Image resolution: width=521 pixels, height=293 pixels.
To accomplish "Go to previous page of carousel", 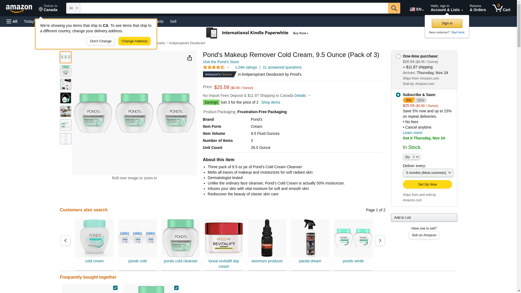I will click(65, 241).
